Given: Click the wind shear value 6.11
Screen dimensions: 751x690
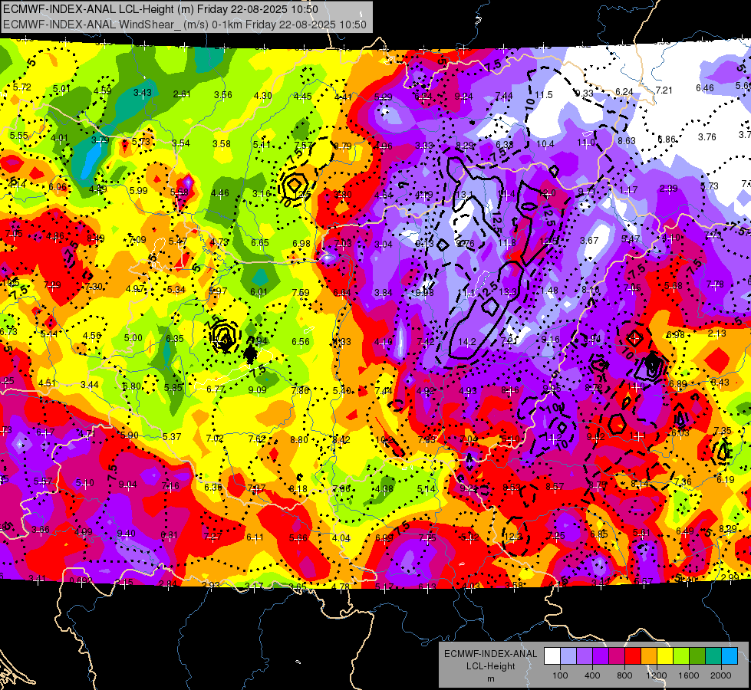Looking at the screenshot, I should click(x=255, y=537).
